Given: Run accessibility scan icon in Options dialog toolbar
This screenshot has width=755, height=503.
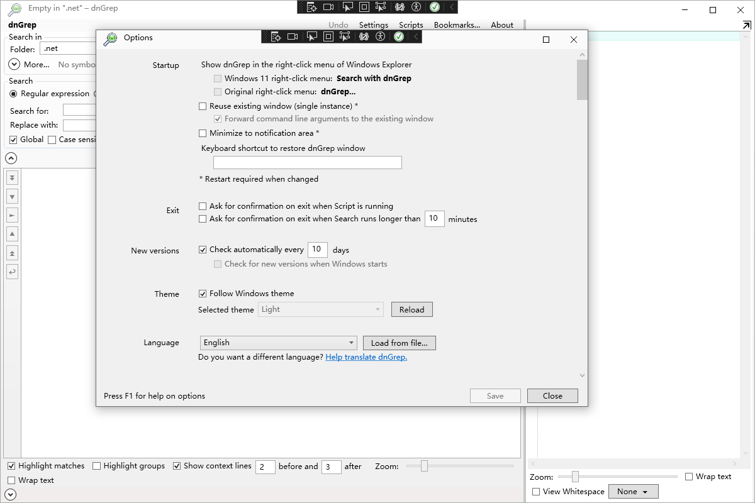Looking at the screenshot, I should [x=380, y=36].
